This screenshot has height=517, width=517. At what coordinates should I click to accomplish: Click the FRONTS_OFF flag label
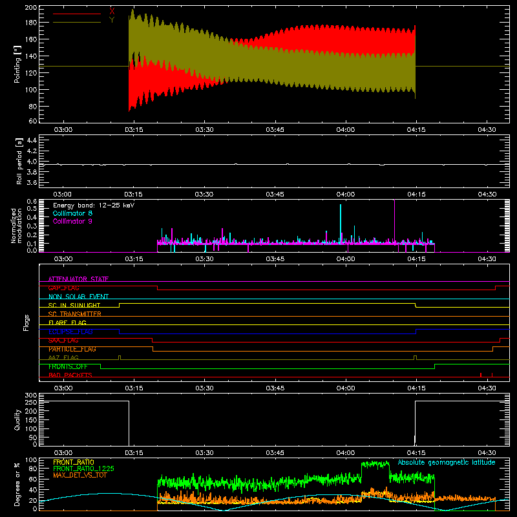(68, 366)
